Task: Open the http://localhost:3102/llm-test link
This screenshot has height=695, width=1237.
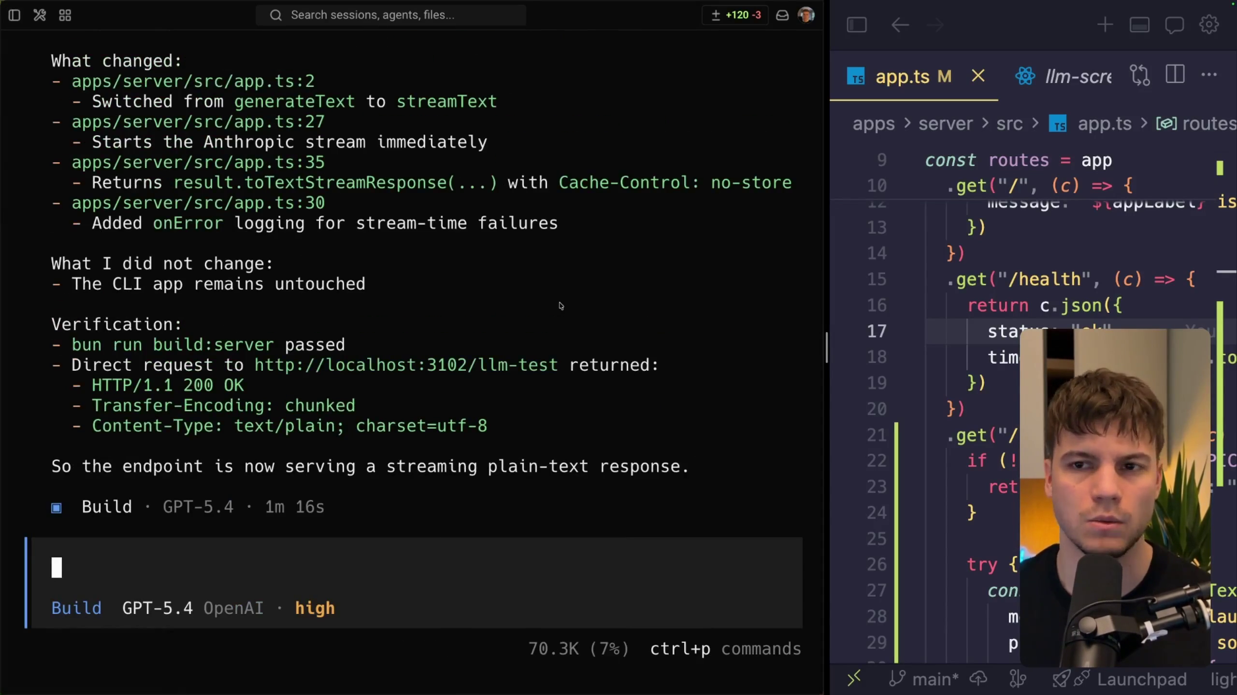Action: click(406, 365)
